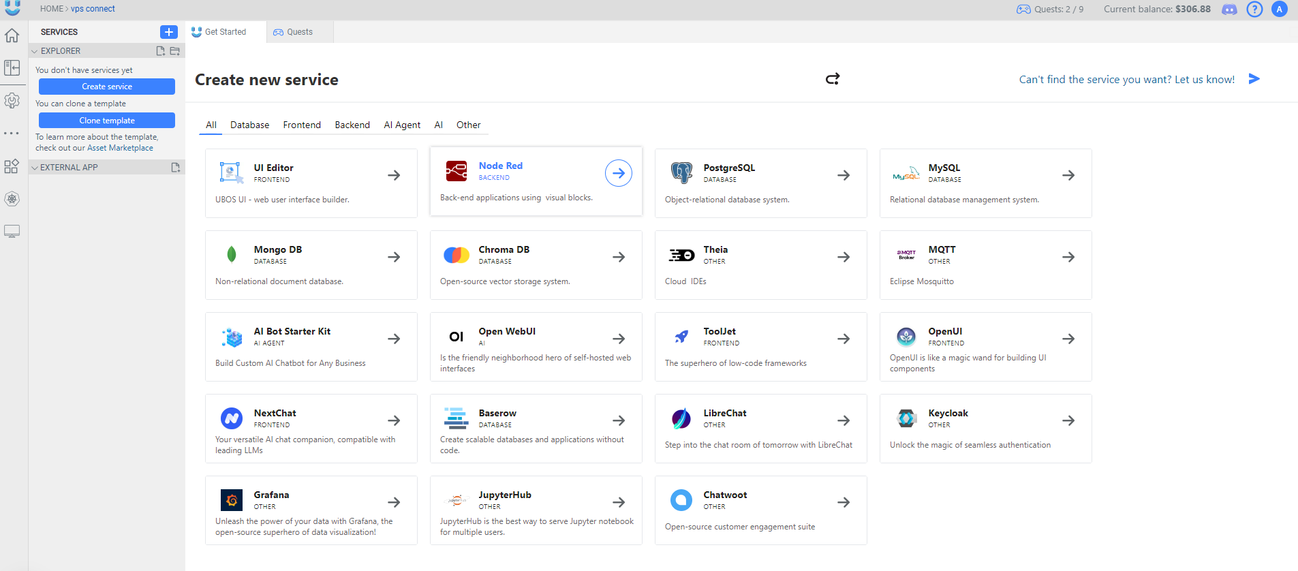Switch to the Quests tab
The width and height of the screenshot is (1298, 571).
300,32
